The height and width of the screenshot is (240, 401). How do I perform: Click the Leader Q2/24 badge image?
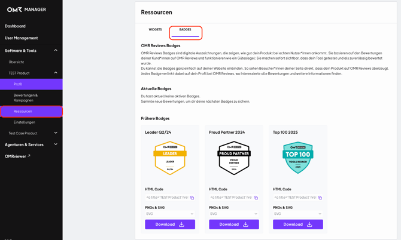(170, 158)
